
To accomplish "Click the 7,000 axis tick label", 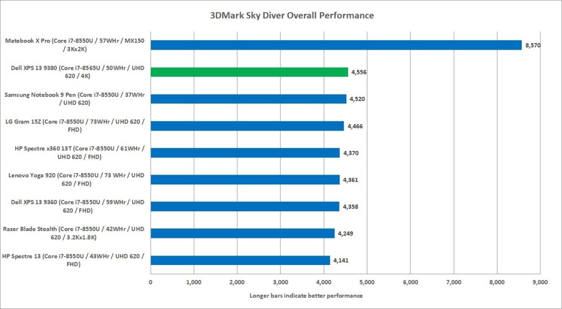I will [x=453, y=282].
